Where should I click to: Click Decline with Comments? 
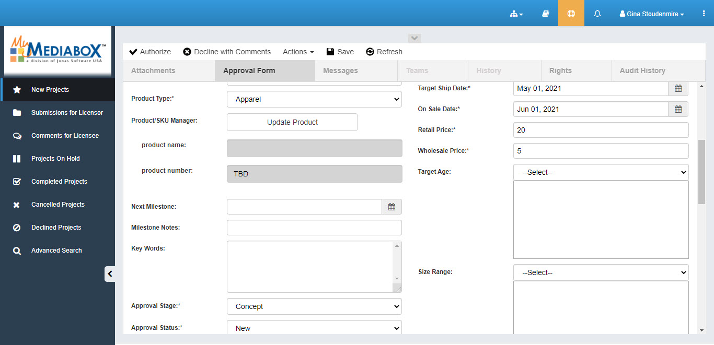227,52
